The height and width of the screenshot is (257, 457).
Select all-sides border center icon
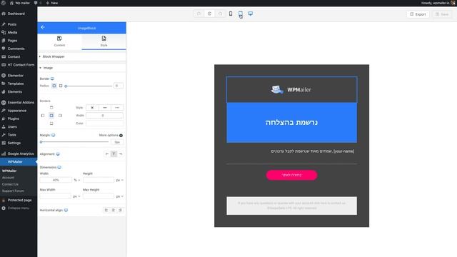(51, 116)
